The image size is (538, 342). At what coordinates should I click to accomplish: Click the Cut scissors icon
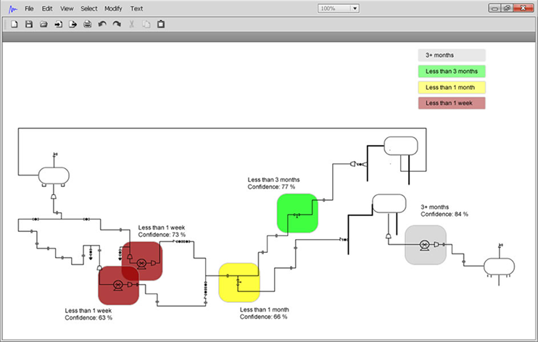point(131,24)
